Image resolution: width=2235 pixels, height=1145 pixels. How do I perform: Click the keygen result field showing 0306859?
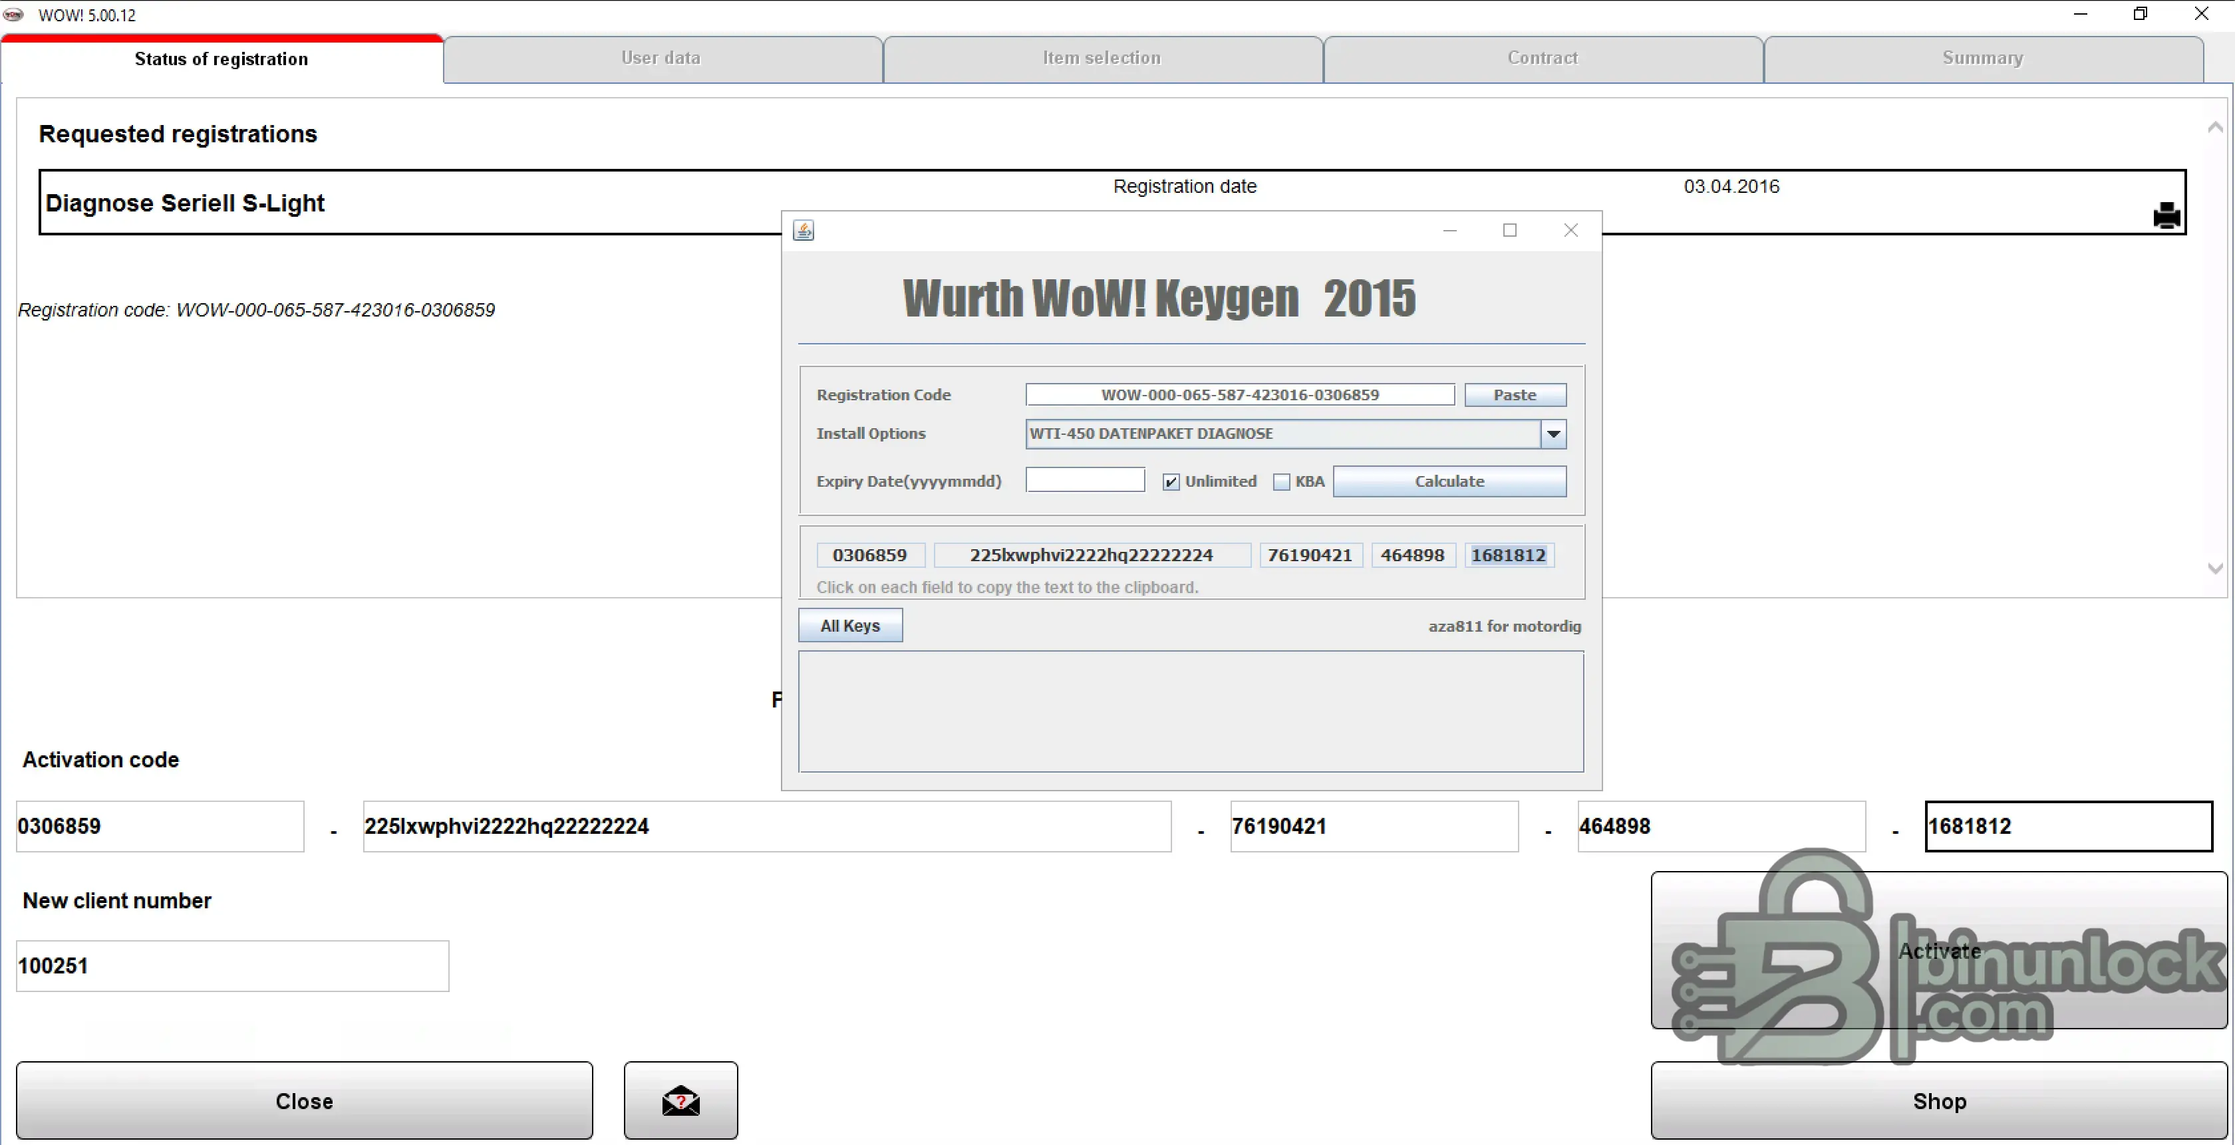pos(870,555)
